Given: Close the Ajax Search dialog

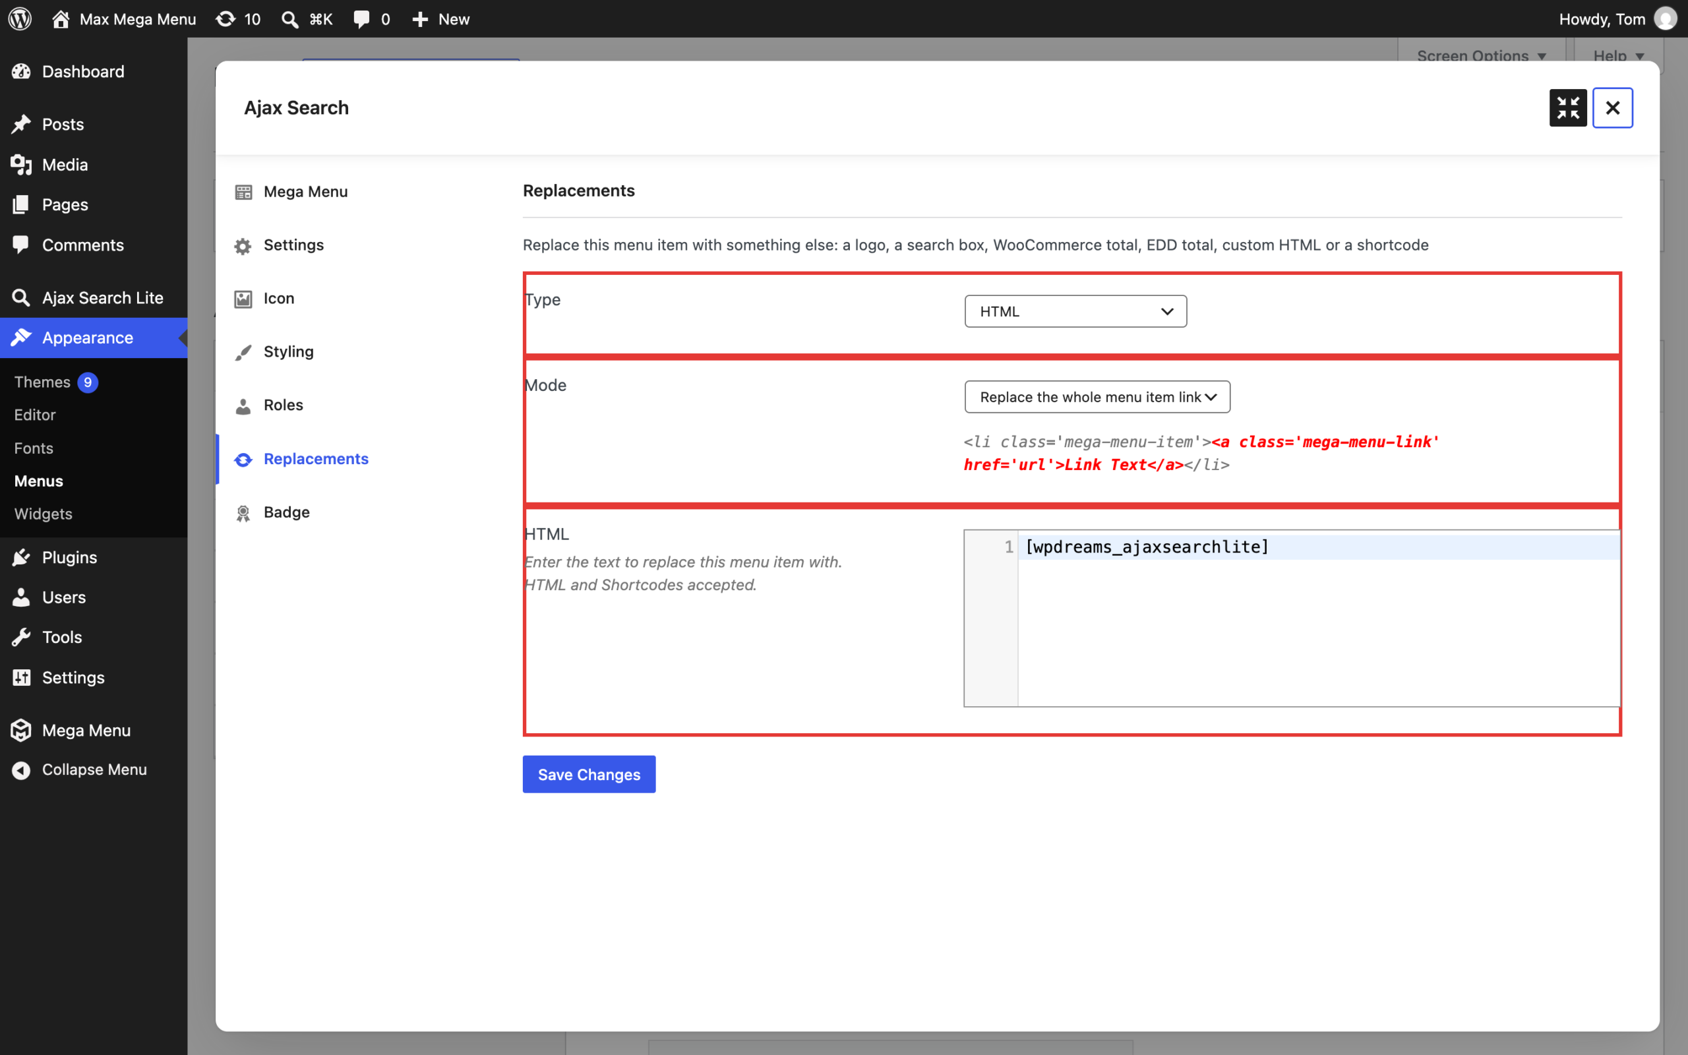Looking at the screenshot, I should click(1612, 108).
